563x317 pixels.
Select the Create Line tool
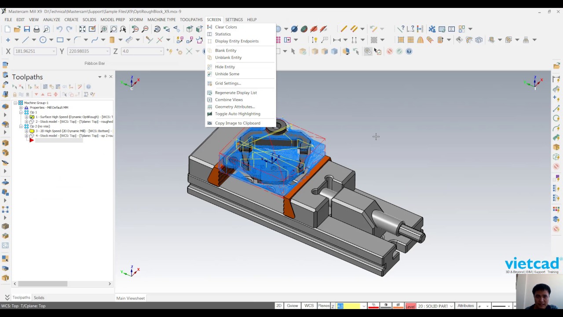25,40
